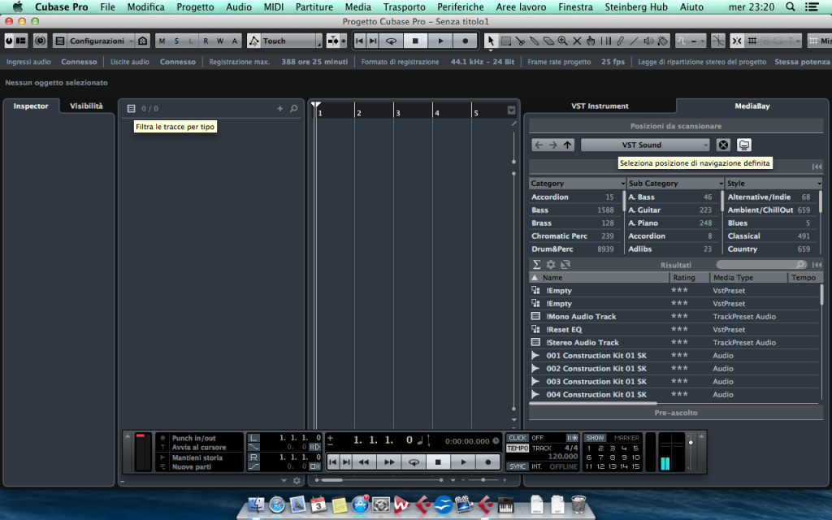Select the Draw pencil tool
The width and height of the screenshot is (832, 520).
coord(620,41)
